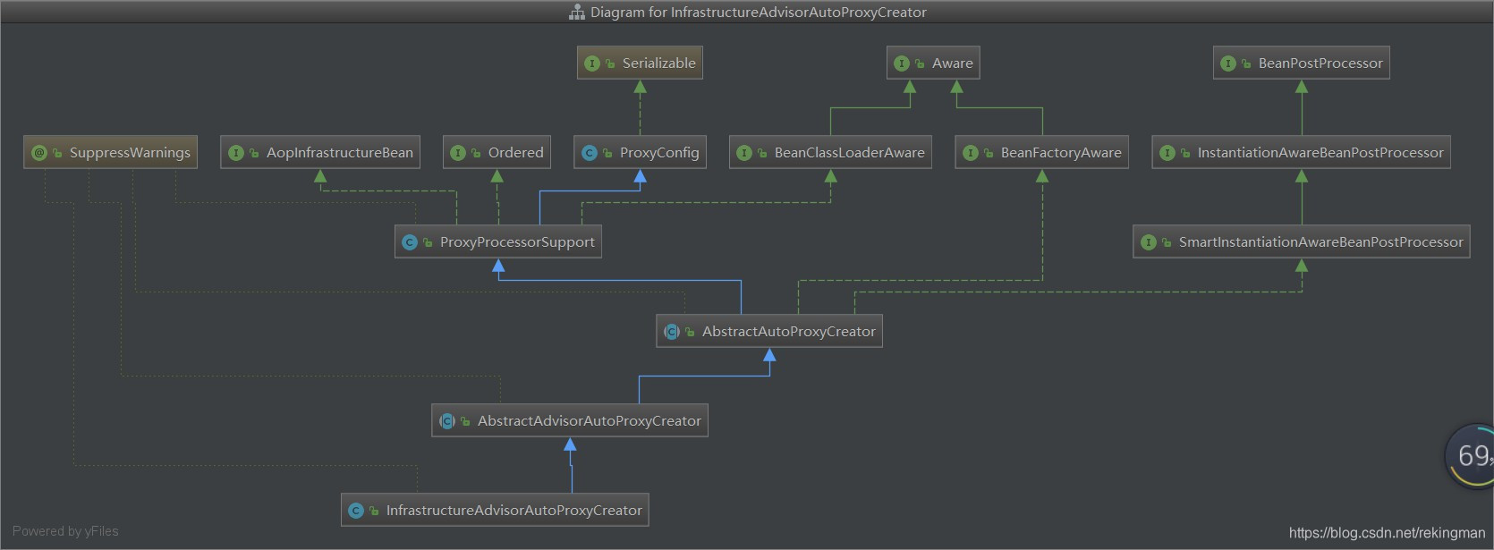Select the ProxyProcessorSupport label text

pos(517,242)
